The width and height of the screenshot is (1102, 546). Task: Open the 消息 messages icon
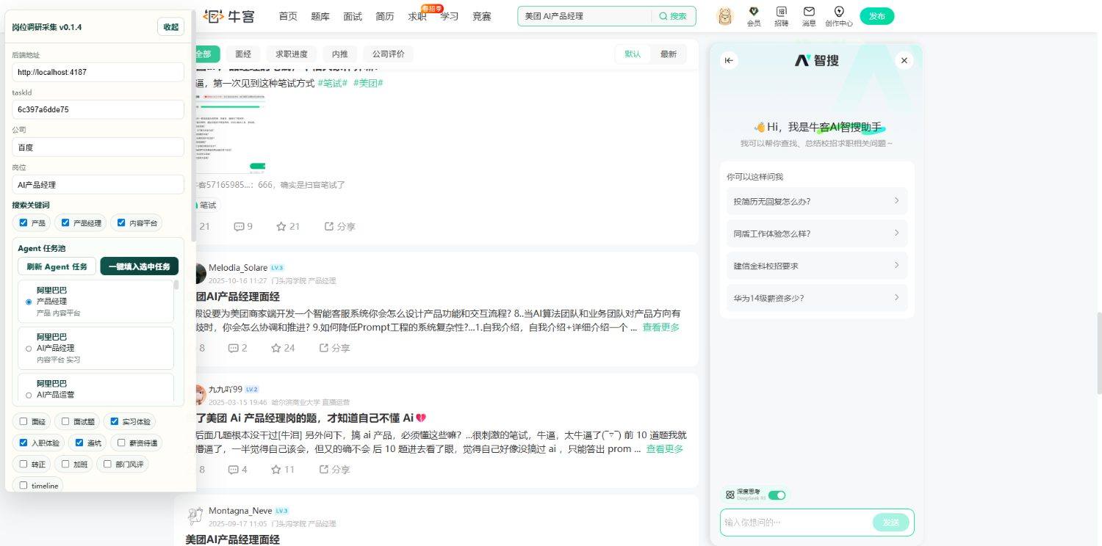(809, 16)
